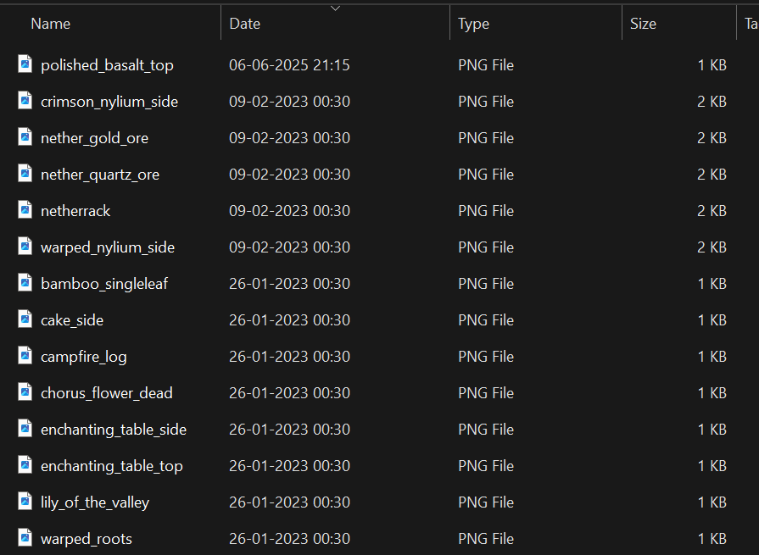Image resolution: width=759 pixels, height=555 pixels.
Task: Select the nether_gold_ore image icon
Action: pos(25,136)
